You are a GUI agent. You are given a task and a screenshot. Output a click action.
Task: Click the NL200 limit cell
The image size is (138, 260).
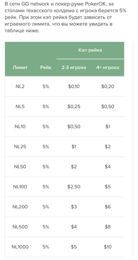click(20, 207)
